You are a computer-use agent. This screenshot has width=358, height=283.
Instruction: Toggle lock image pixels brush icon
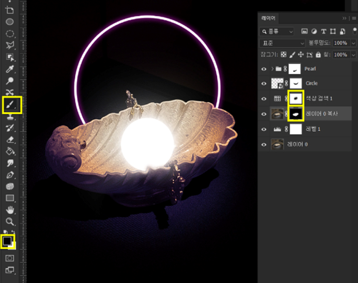click(x=292, y=54)
